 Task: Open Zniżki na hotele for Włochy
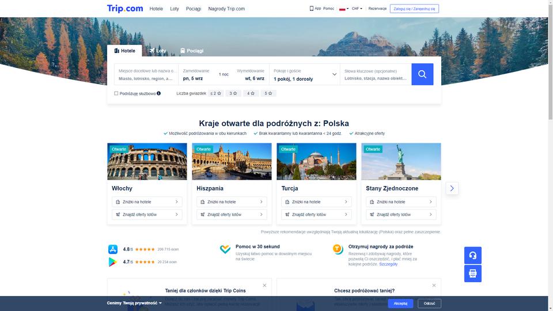click(x=147, y=202)
